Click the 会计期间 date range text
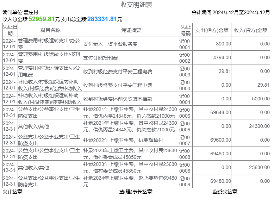Screen dimensions: 274x199 coord(231,12)
